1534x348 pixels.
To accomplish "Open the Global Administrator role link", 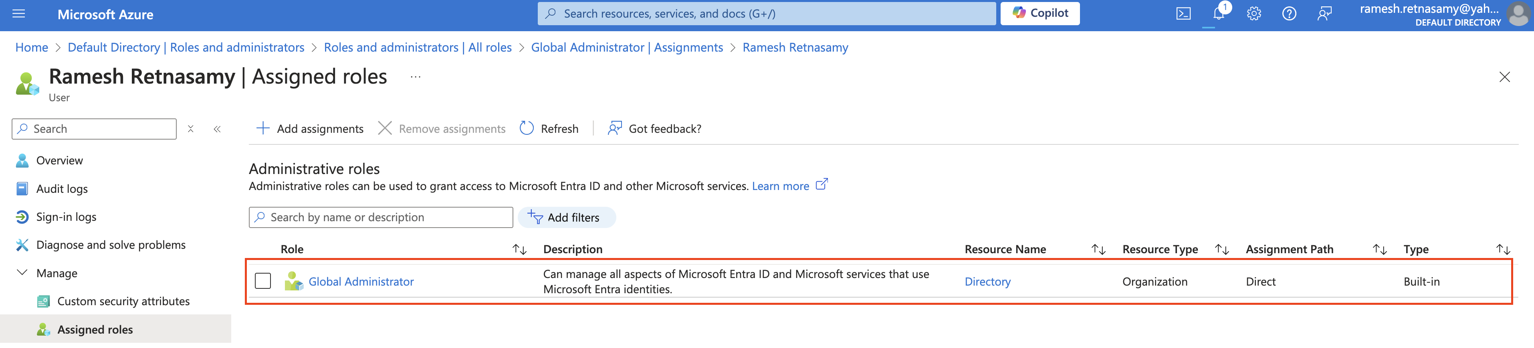I will tap(361, 282).
